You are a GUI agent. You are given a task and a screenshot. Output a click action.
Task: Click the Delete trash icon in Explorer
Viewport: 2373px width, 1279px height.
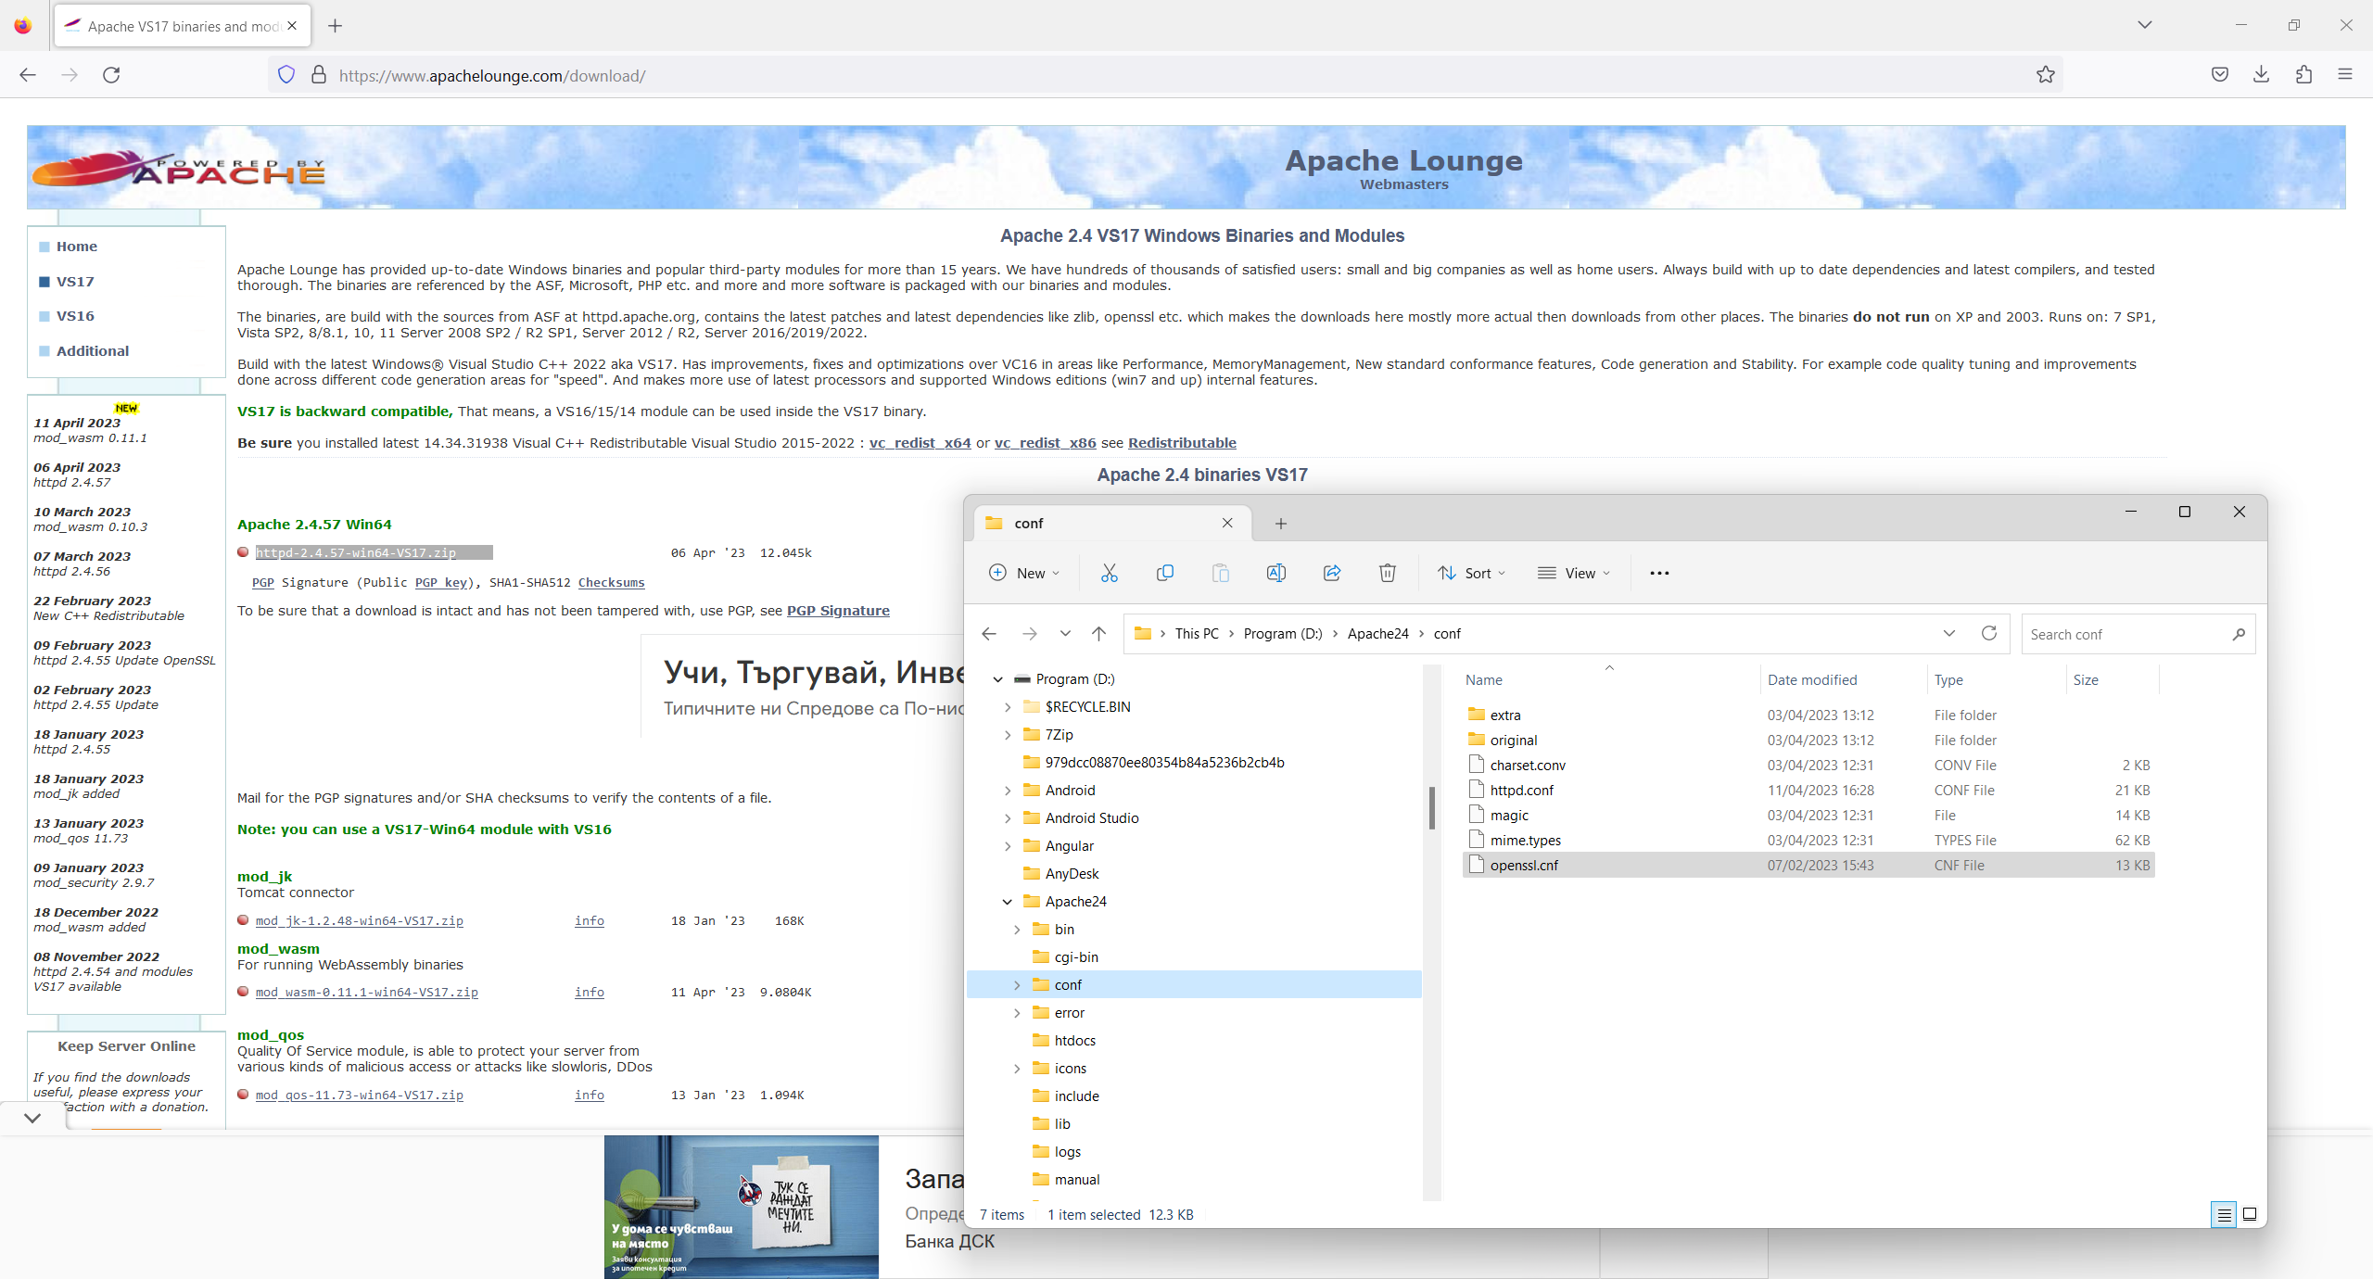coord(1387,573)
